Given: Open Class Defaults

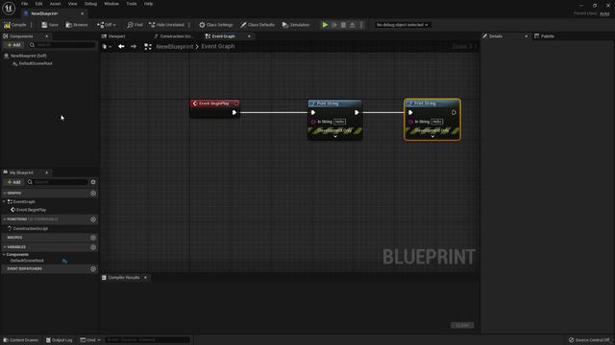Looking at the screenshot, I should coord(258,25).
